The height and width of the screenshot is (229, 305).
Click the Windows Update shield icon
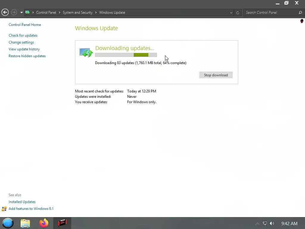point(86,52)
